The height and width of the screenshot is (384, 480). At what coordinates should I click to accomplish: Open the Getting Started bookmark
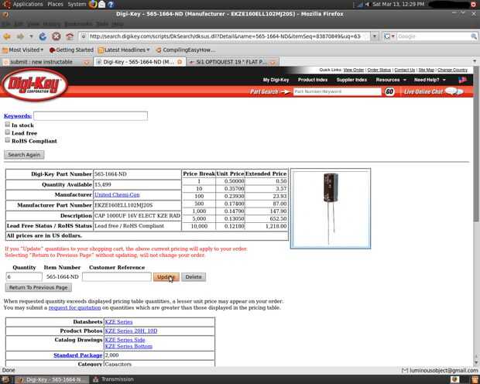click(71, 50)
